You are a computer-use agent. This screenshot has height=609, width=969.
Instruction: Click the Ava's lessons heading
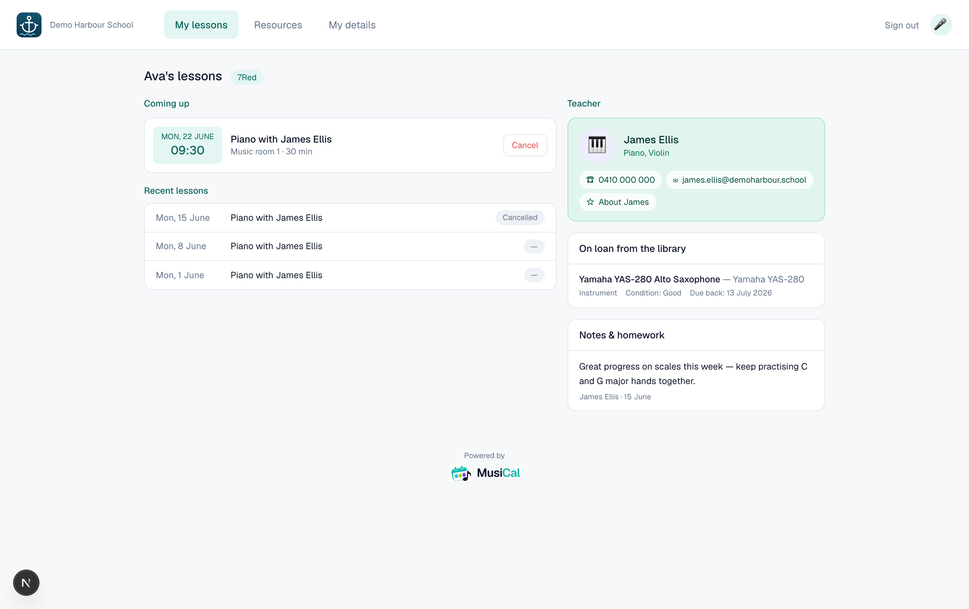tap(183, 76)
